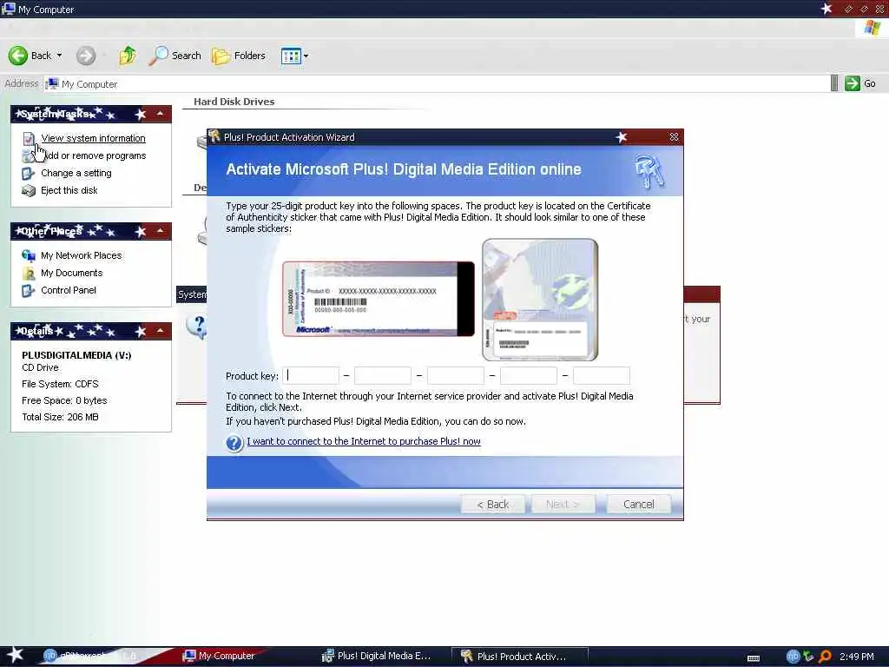Toggle the Folders pane button

239,56
